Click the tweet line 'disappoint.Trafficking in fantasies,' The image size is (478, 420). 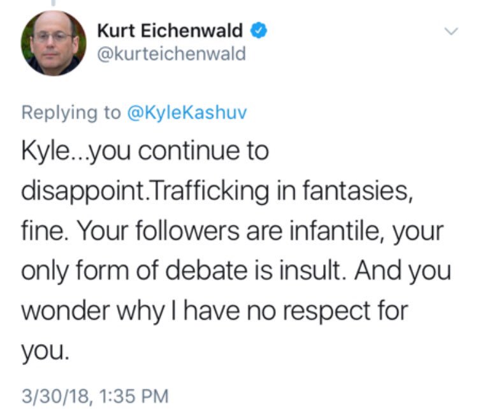pyautogui.click(x=217, y=191)
